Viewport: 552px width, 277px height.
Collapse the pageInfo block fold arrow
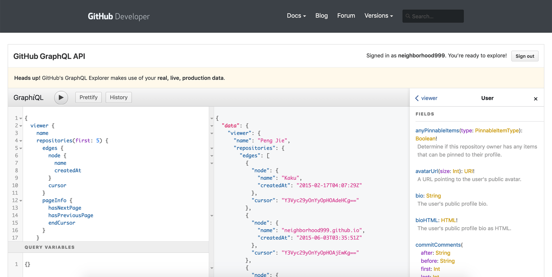[21, 201]
